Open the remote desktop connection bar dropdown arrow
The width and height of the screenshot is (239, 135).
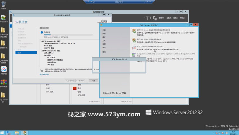(88, 2)
